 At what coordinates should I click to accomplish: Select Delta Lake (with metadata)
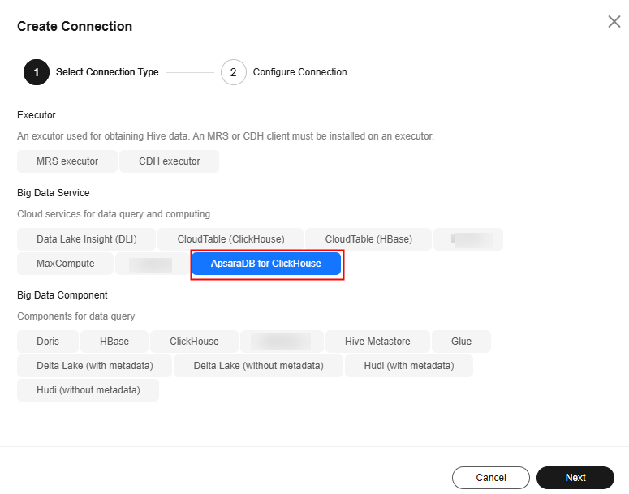95,366
